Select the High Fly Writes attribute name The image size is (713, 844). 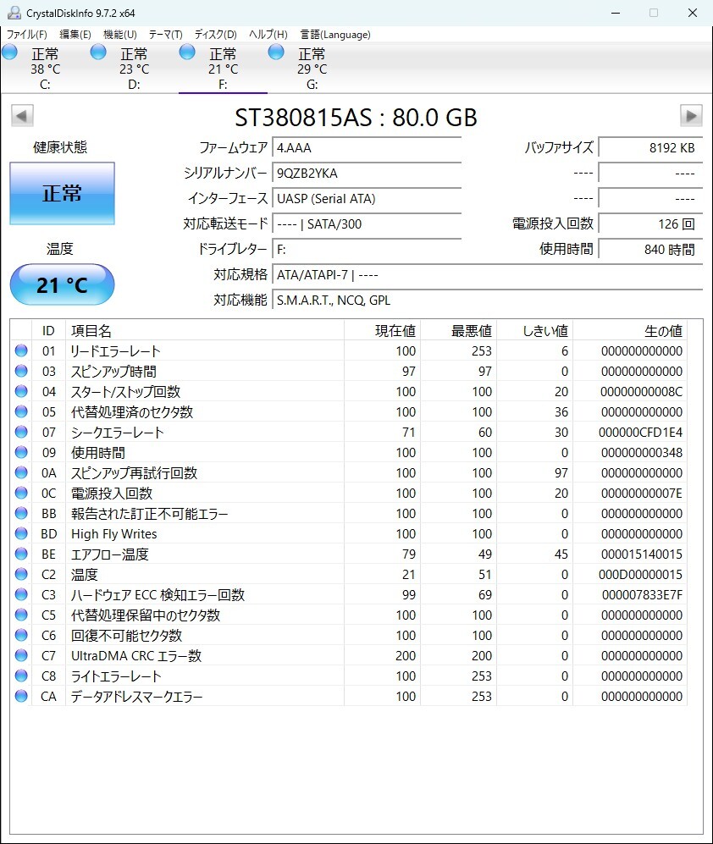click(x=114, y=534)
